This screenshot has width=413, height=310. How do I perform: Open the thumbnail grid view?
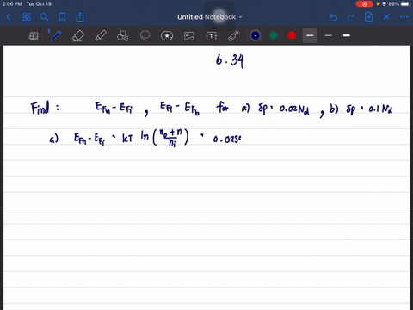pyautogui.click(x=27, y=17)
